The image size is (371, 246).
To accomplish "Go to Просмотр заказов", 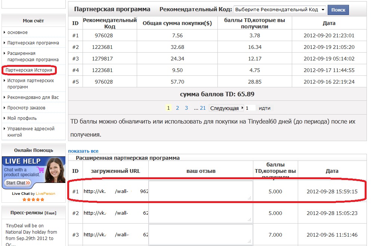I will 26,108.
